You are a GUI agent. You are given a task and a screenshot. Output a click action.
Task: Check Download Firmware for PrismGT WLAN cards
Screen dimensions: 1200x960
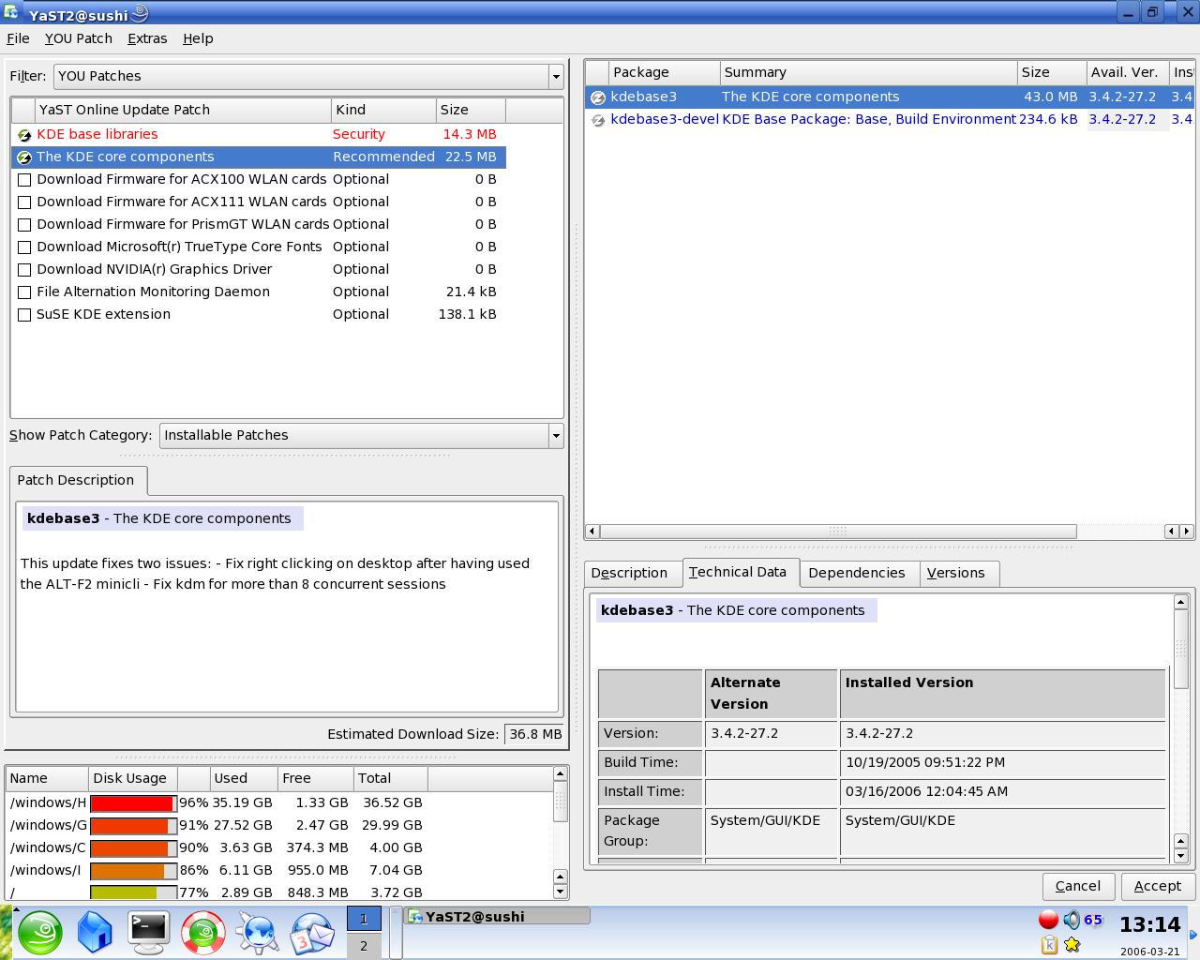point(24,225)
